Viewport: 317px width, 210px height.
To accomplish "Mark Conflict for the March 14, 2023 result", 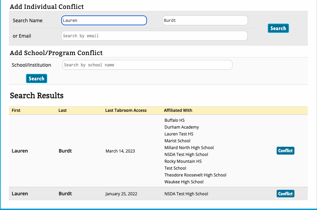I will 285,151.
